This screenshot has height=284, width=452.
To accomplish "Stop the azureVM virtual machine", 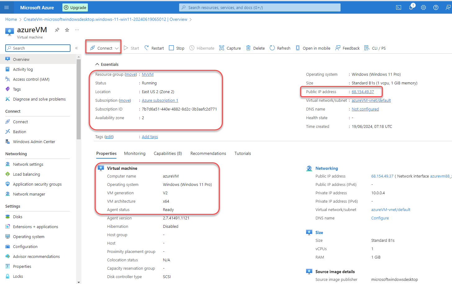I will [176, 48].
